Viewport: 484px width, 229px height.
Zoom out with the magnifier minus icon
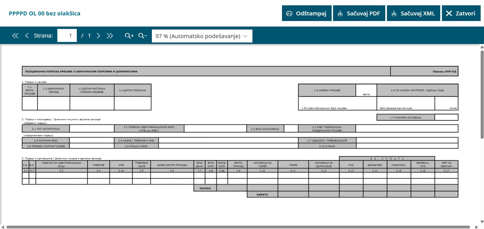click(x=143, y=36)
